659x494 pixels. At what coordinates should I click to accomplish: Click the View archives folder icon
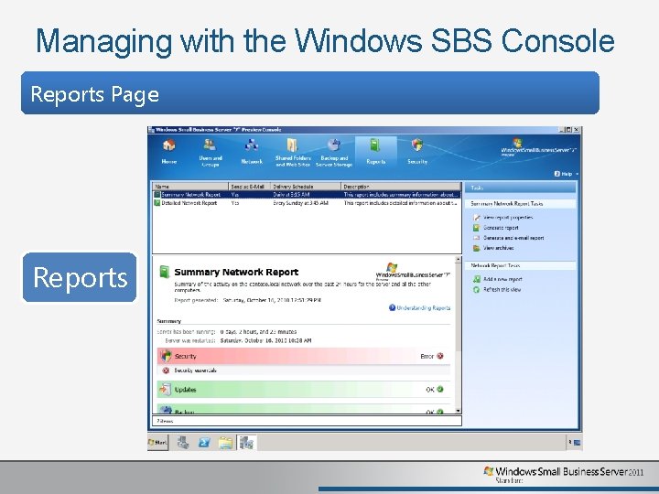[476, 248]
